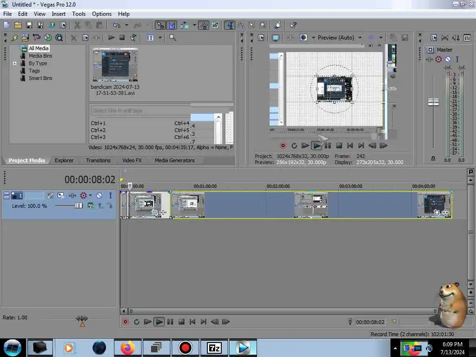
Task: Select the bandicam 2024-07-13 media thumbnail
Action: tap(115, 65)
